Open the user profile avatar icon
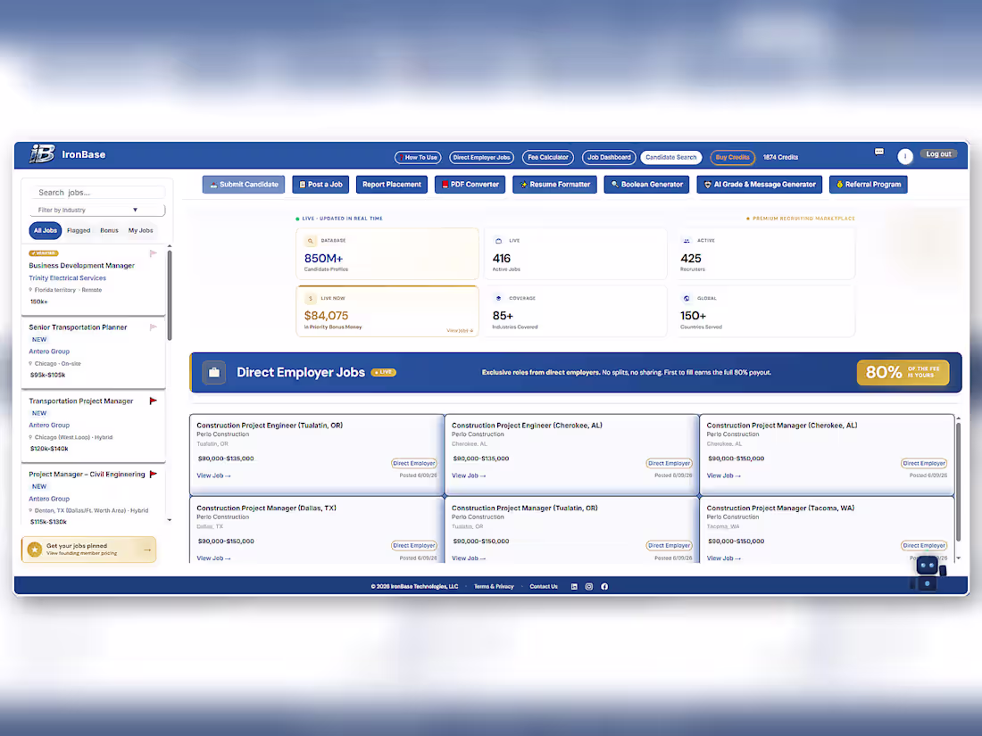Viewport: 982px width, 736px height. coord(904,156)
